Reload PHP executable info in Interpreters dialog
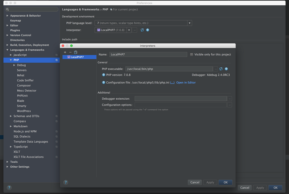Image resolution: width=289 pixels, height=194 pixels. coord(221,69)
